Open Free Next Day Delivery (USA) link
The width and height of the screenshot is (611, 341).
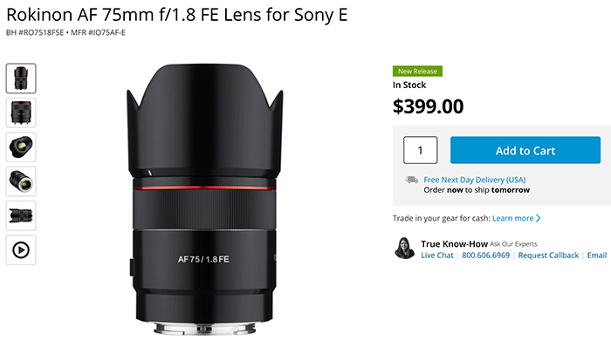[x=475, y=180]
